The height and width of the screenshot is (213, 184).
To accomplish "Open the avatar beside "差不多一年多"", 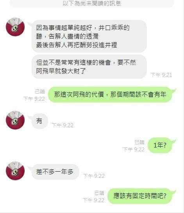I will coord(15,171).
